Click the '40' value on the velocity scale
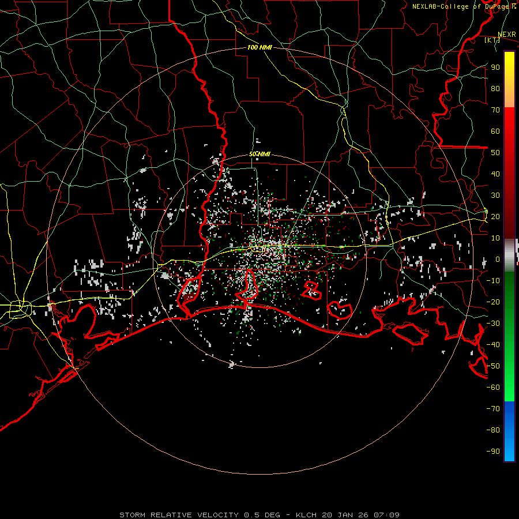 coord(495,174)
